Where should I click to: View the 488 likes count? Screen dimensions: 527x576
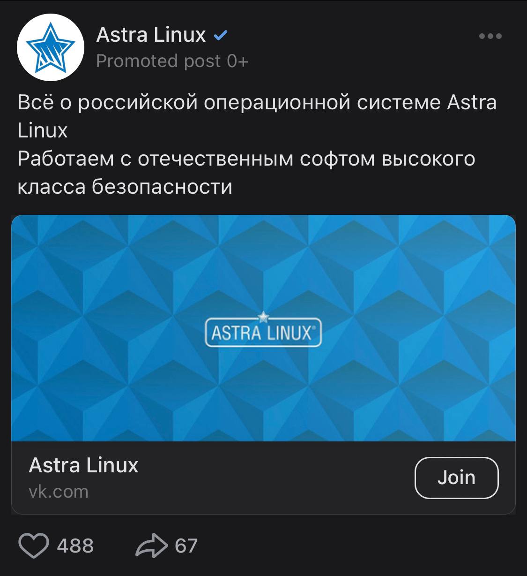coord(75,546)
